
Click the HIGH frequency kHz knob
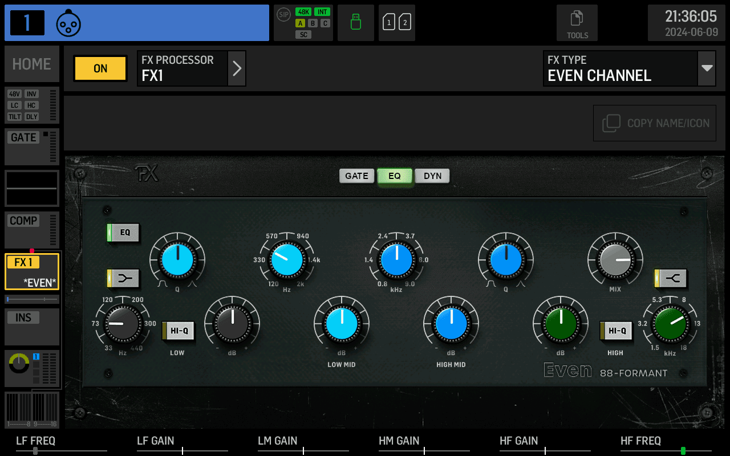pyautogui.click(x=670, y=323)
